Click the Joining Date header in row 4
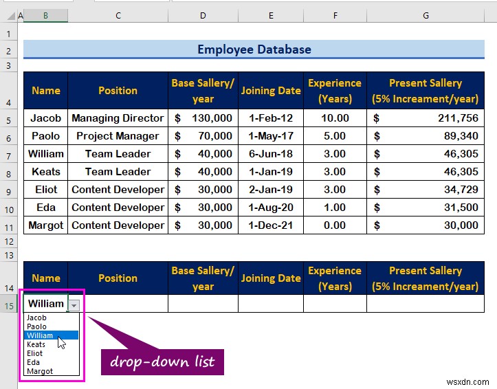 271,91
